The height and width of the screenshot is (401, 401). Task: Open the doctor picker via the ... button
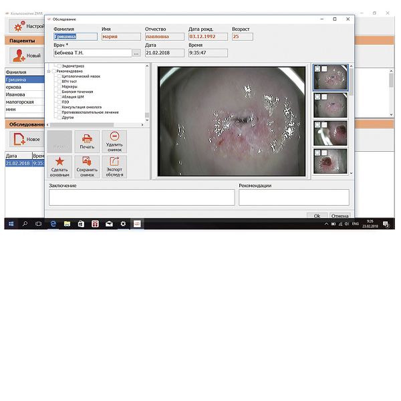coord(136,53)
